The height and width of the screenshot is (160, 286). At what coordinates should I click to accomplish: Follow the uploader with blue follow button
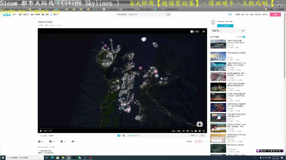click(225, 26)
